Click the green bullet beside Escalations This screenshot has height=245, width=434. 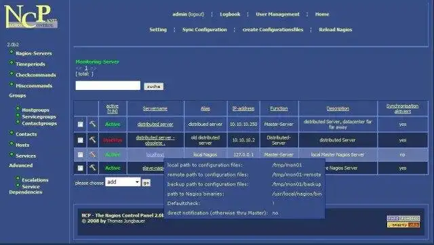(18, 179)
